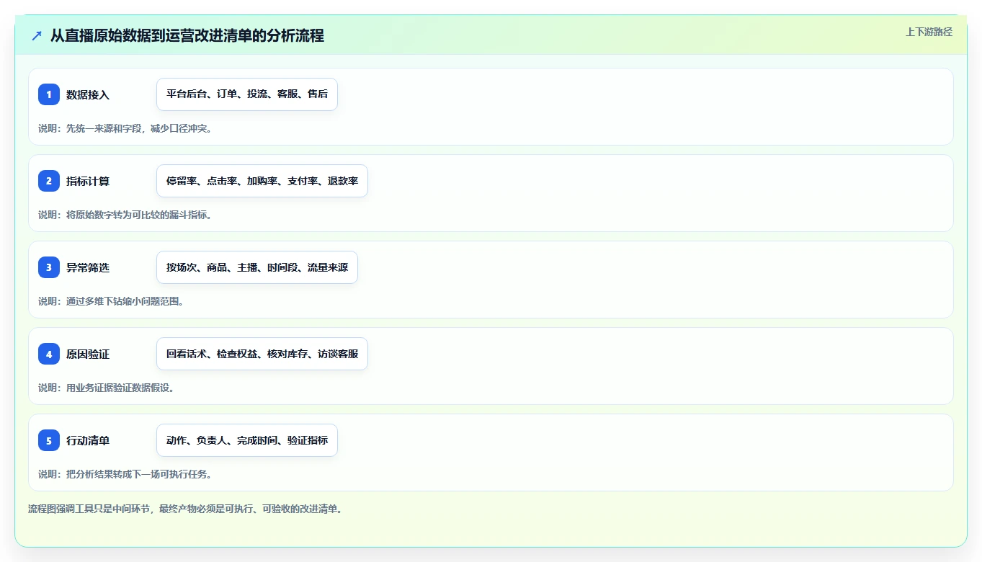Click the title 从直播原始数据到运营改进清单的分析流程
The width and height of the screenshot is (982, 562).
point(187,35)
